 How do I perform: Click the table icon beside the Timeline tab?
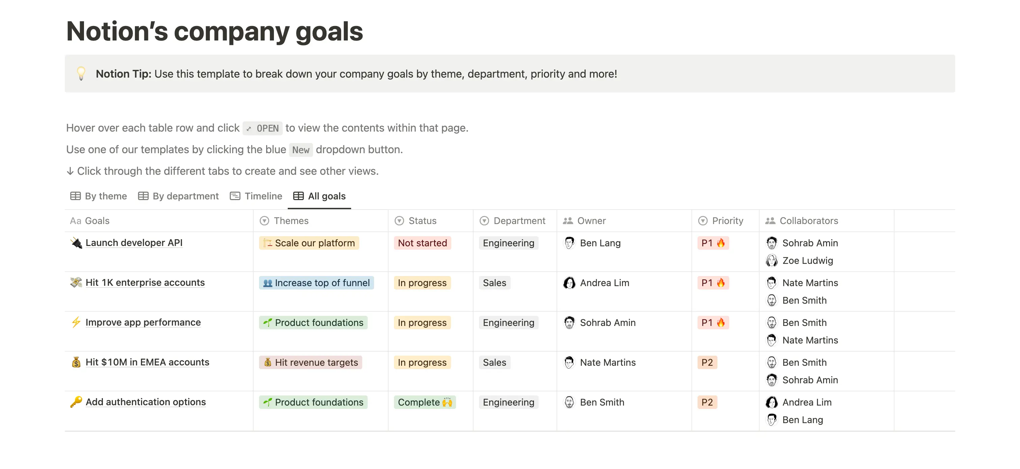(235, 196)
